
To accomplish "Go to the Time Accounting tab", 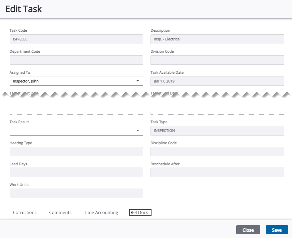I will point(101,213).
